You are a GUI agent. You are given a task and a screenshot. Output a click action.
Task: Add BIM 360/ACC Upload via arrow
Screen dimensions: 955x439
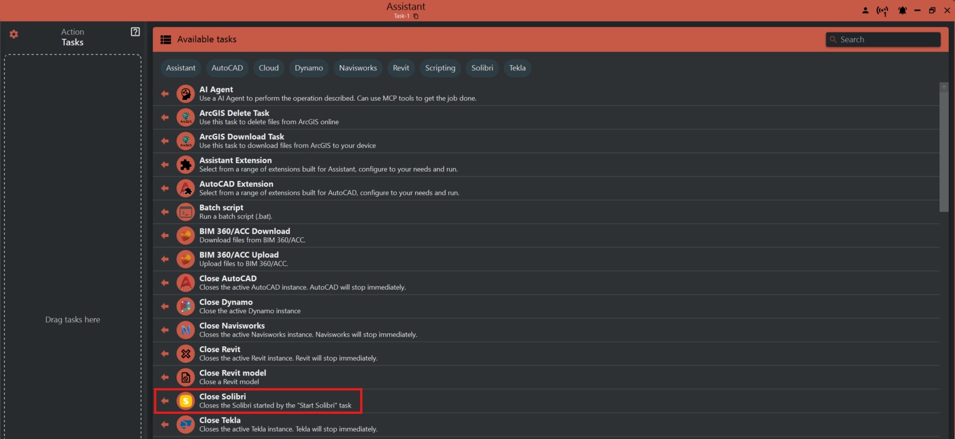click(165, 260)
